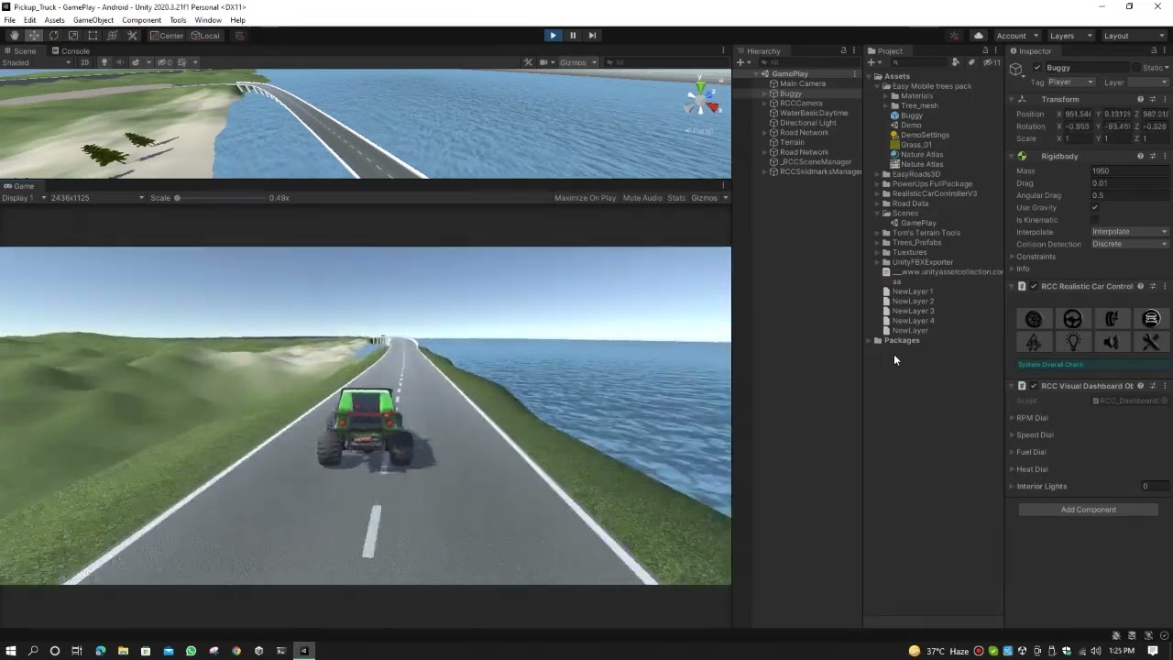Open RCC Sound settings icon
Image resolution: width=1173 pixels, height=660 pixels.
click(x=1112, y=342)
